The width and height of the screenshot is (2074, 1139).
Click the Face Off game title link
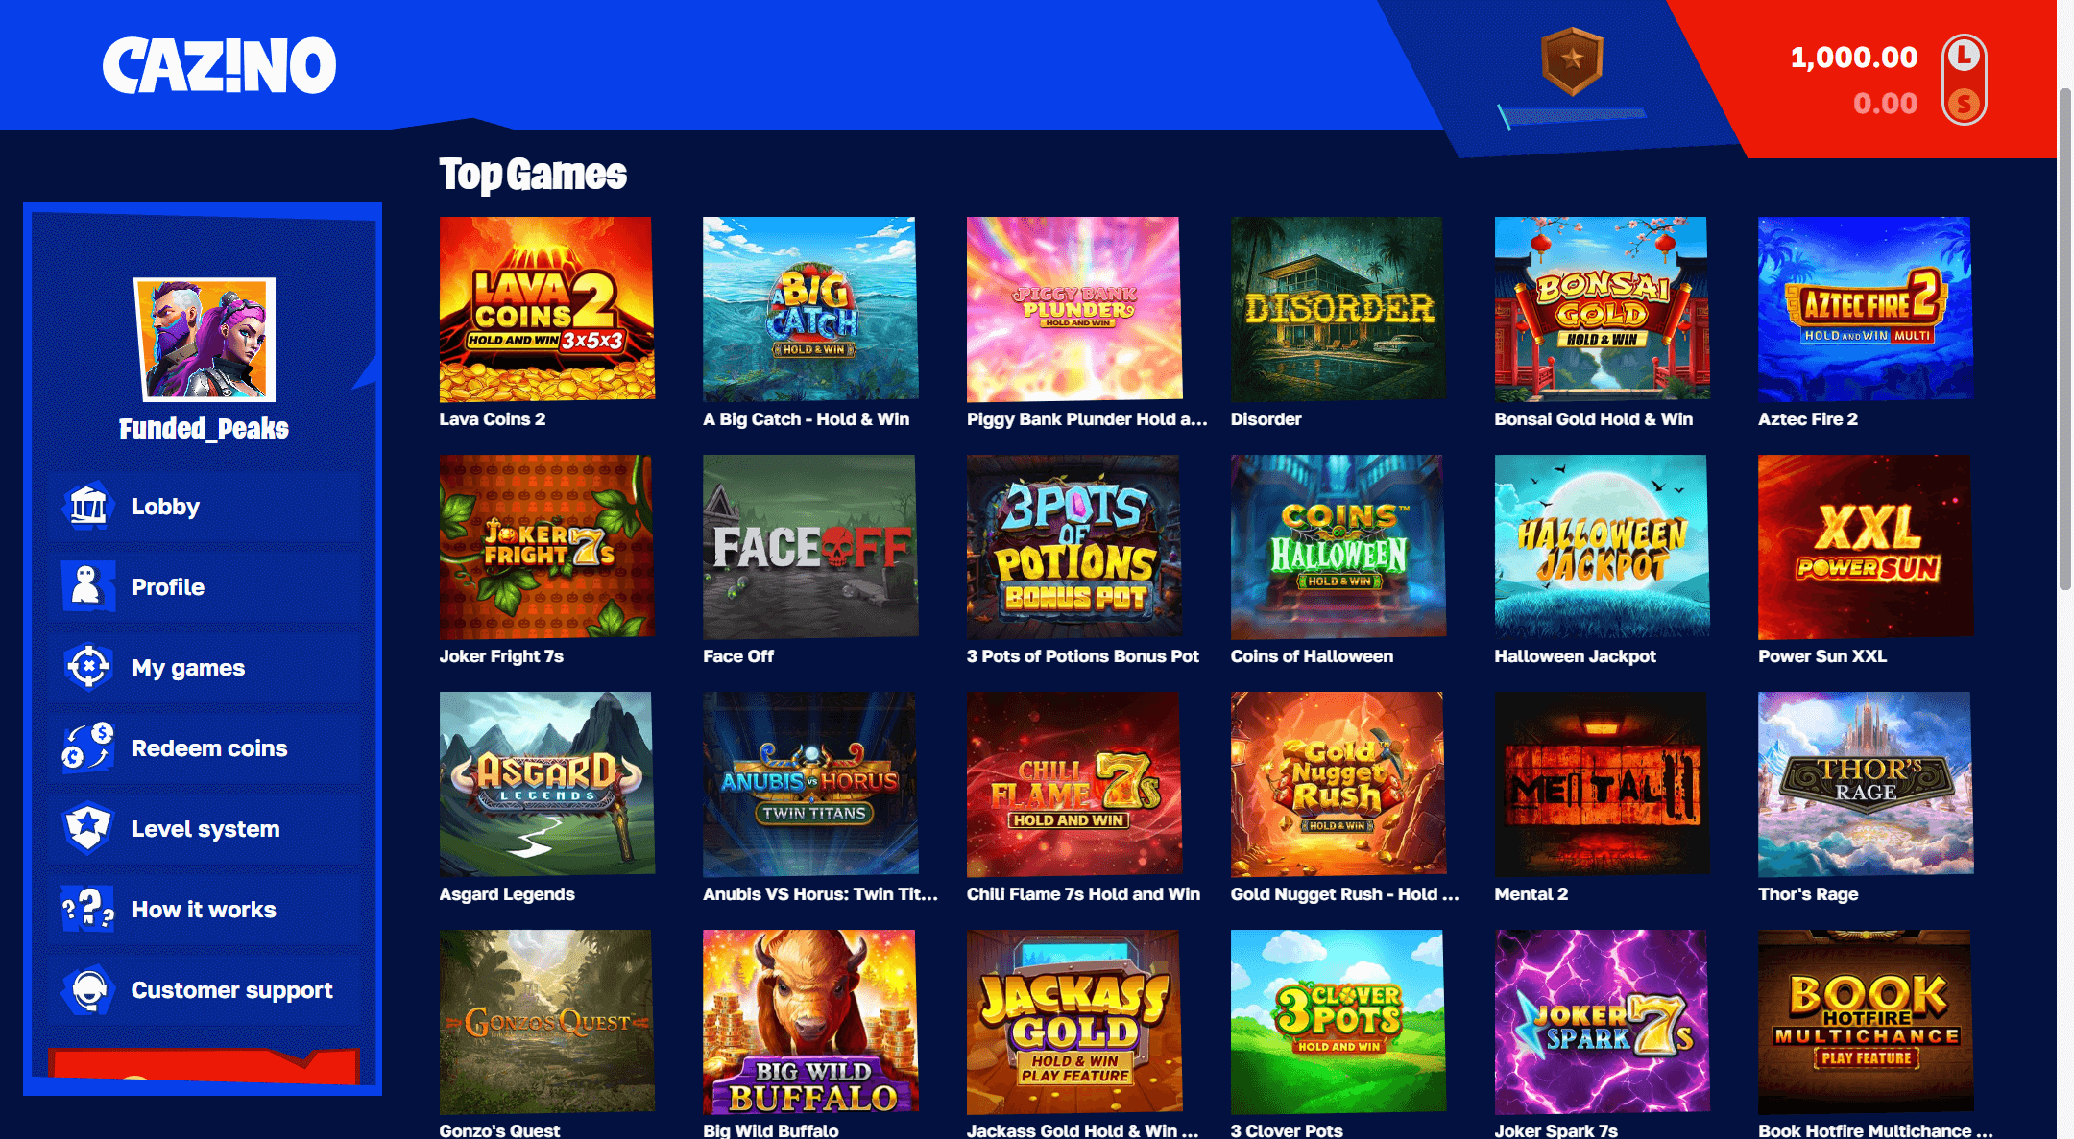point(738,656)
